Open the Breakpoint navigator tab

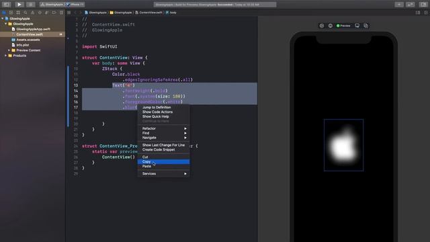(x=54, y=13)
